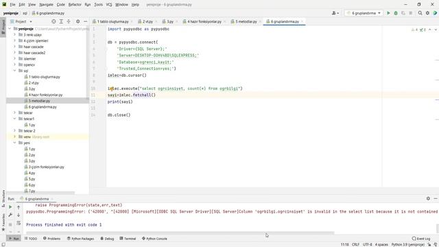
Task: Click the main toolbar stop button
Action: point(410,13)
